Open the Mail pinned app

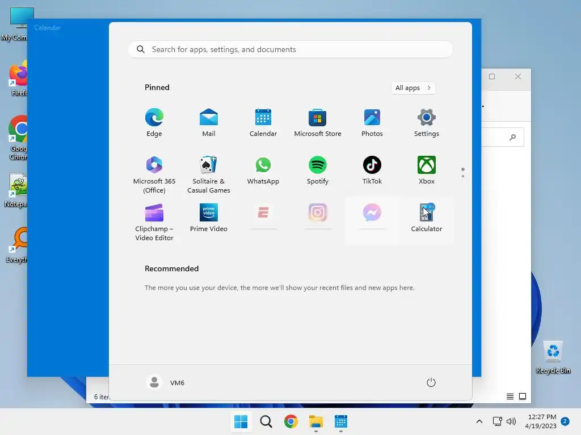point(209,123)
